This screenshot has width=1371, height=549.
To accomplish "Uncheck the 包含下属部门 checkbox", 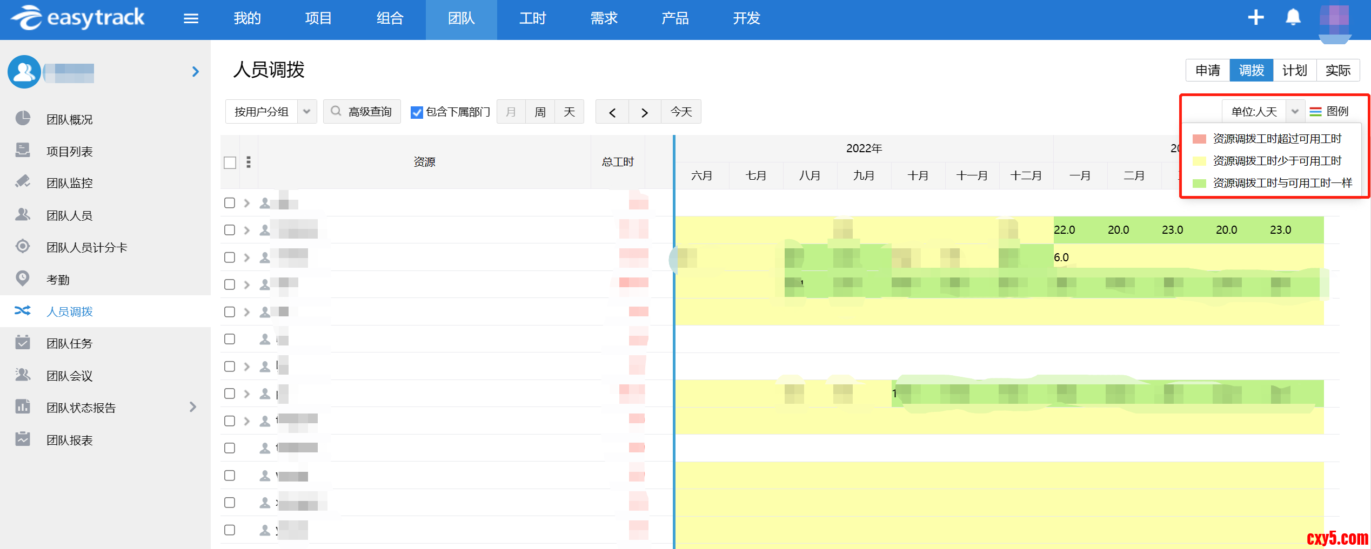I will [x=417, y=112].
